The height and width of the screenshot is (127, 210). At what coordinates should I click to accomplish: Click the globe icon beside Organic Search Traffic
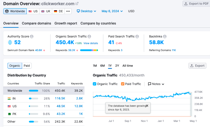coord(89,36)
